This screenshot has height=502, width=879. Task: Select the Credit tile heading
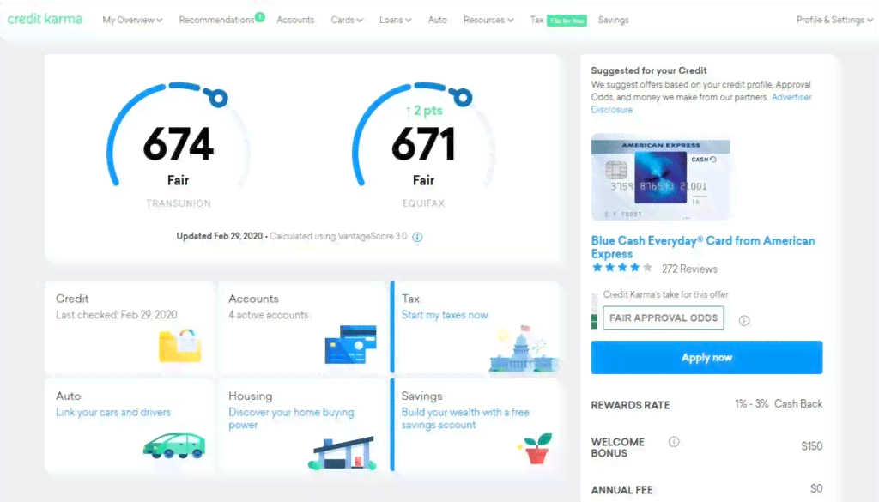[72, 299]
